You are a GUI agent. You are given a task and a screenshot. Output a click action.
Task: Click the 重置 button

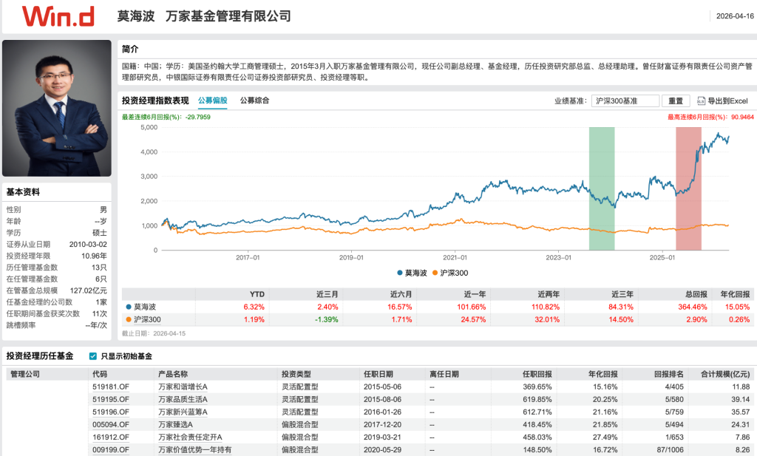coord(676,101)
